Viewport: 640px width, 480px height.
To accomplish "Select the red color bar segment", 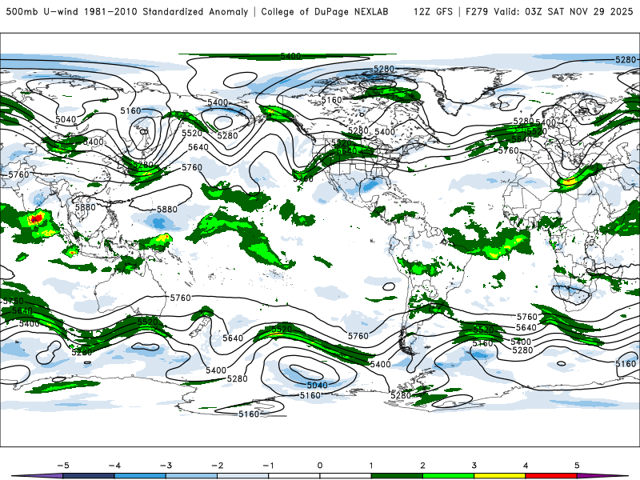I will point(551,476).
